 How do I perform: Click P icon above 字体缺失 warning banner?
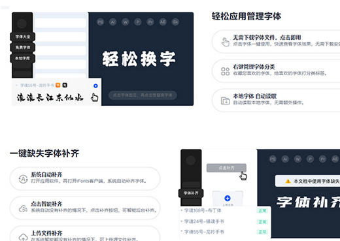tap(310, 159)
